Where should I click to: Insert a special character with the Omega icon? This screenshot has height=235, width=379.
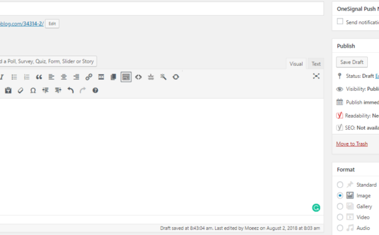click(33, 91)
